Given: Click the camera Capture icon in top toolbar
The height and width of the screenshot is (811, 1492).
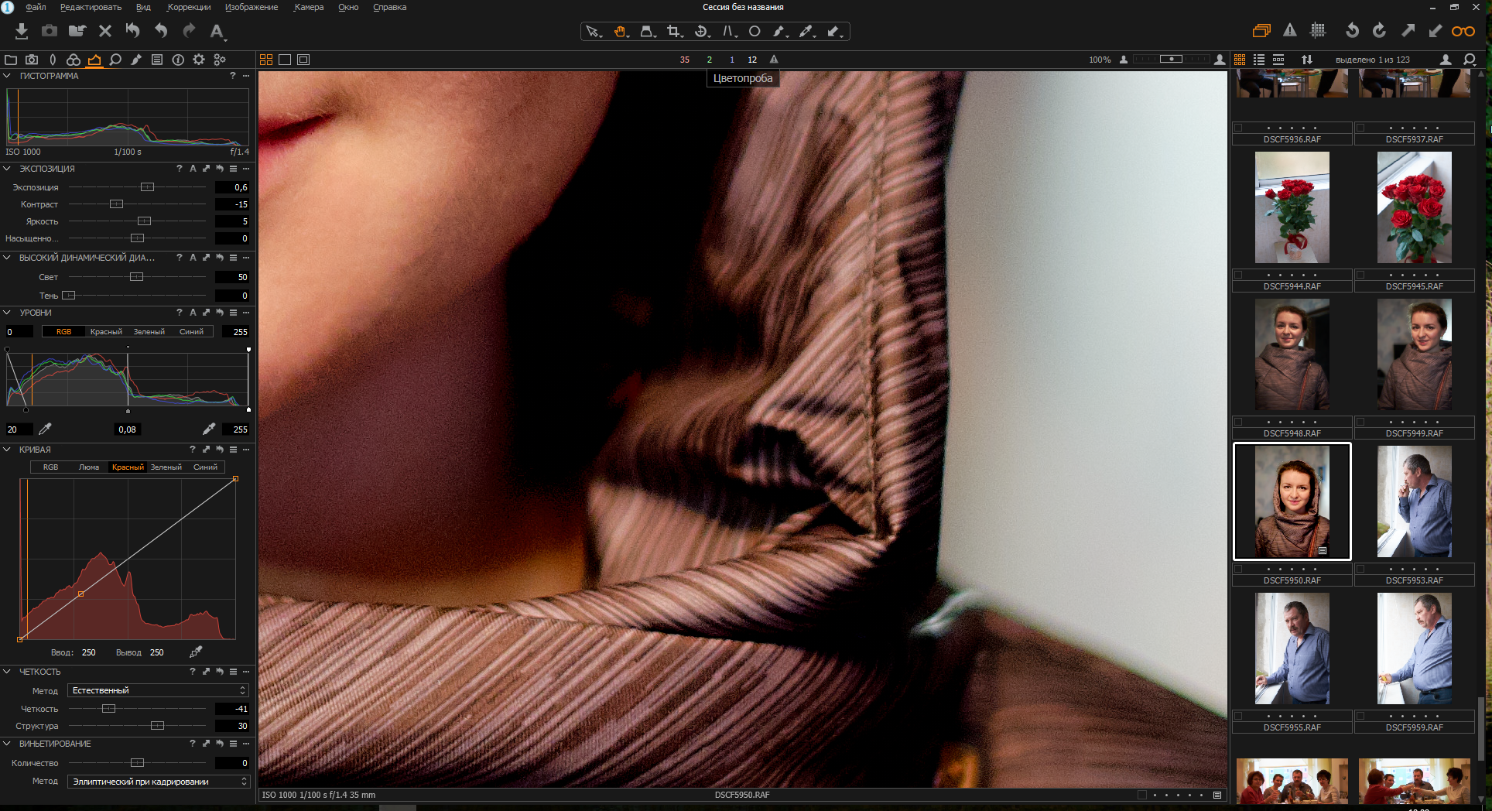Looking at the screenshot, I should point(50,31).
